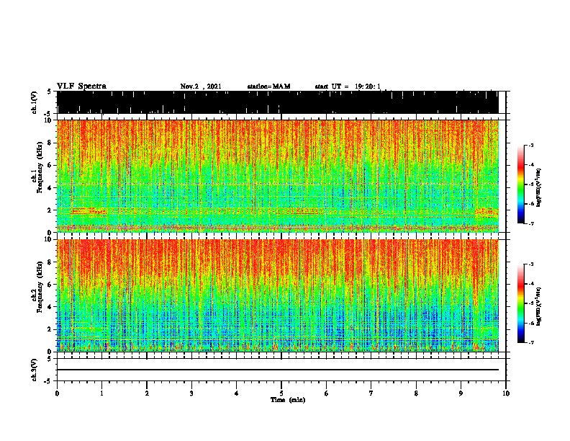The height and width of the screenshot is (441, 570).
Task: Click the "Time (min)" x-axis label
Action: pos(288,400)
